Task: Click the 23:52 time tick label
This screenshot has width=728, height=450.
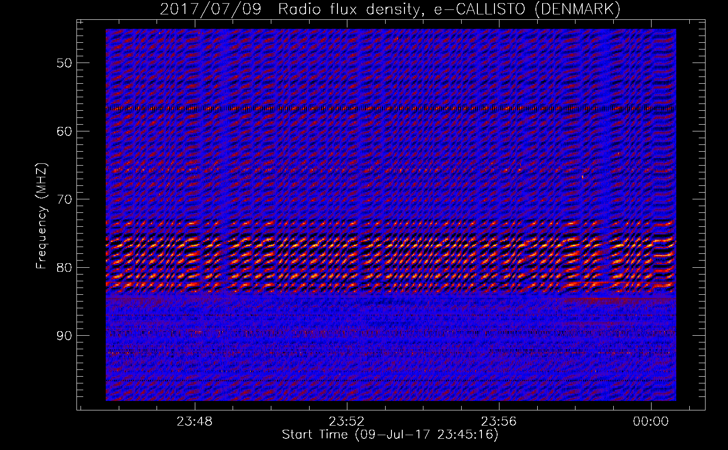Action: point(346,422)
